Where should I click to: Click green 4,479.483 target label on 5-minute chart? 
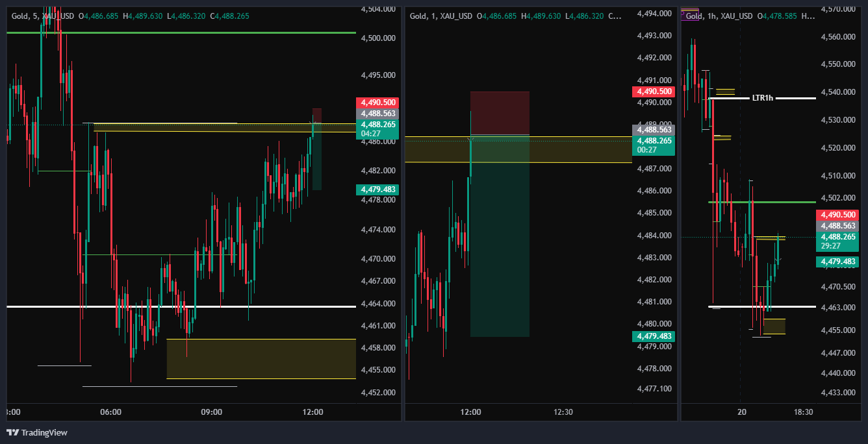point(377,190)
